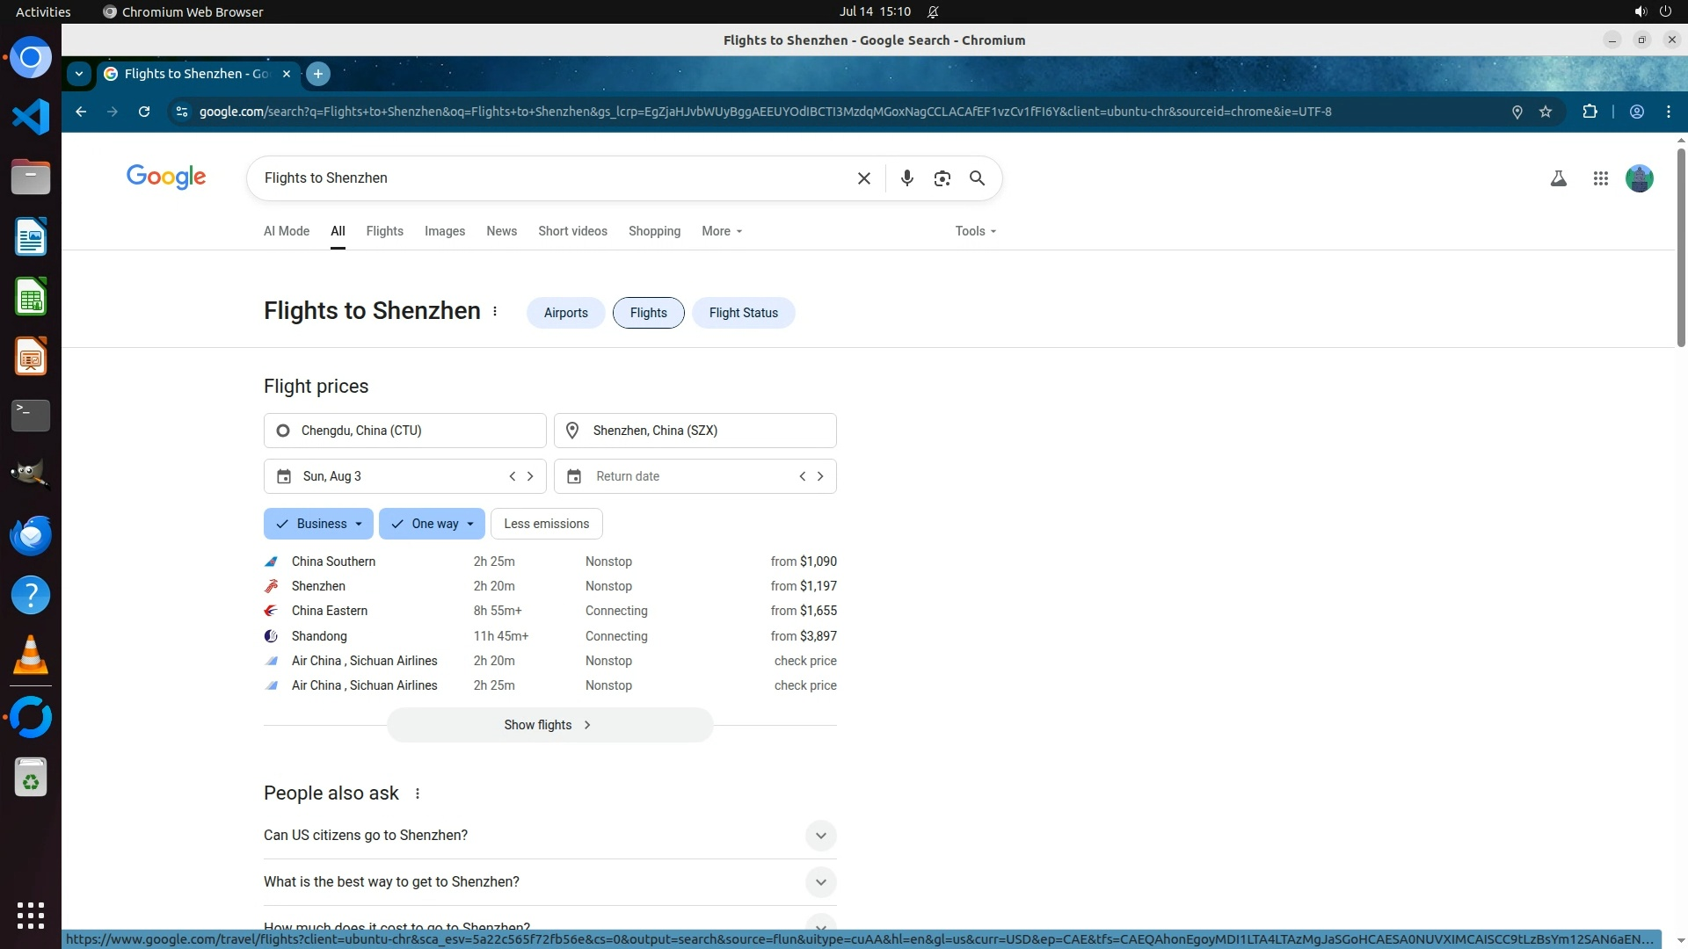Click the voice search microphone icon
This screenshot has height=949, width=1688.
pyautogui.click(x=907, y=178)
